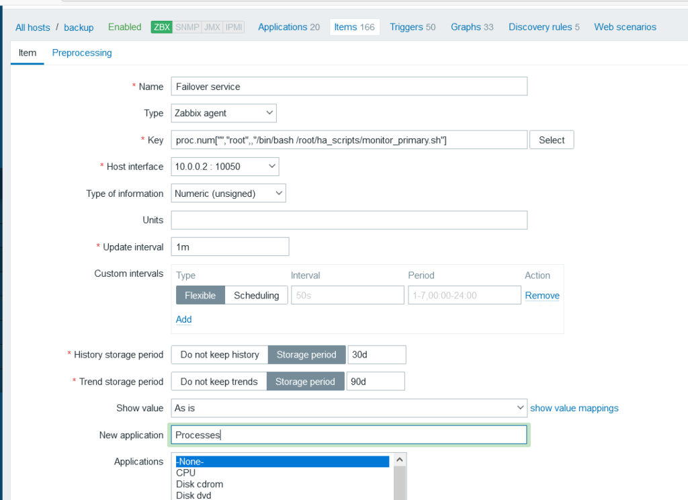
Task: Click the IPMI availability badge
Action: click(x=232, y=28)
